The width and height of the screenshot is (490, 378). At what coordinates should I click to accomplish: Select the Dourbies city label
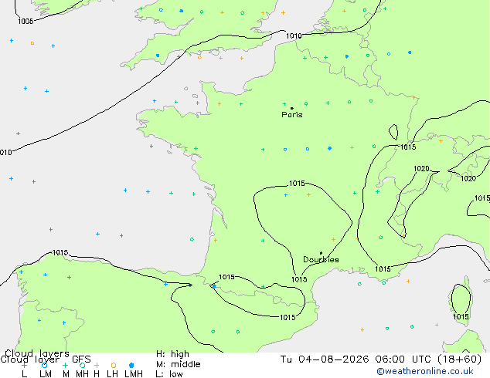tap(321, 259)
